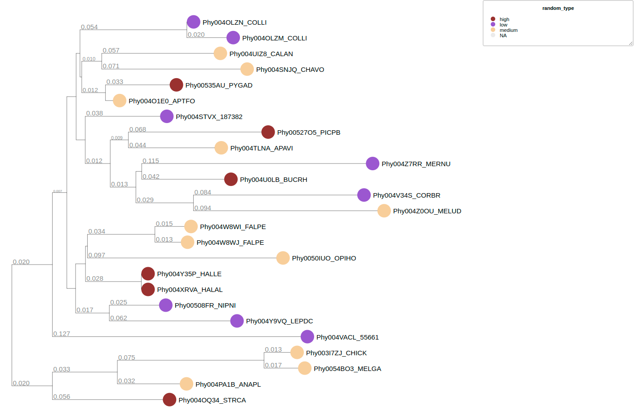Click the Phy004SNJQ_CHAVO leaf label
635x415 pixels.
click(290, 70)
